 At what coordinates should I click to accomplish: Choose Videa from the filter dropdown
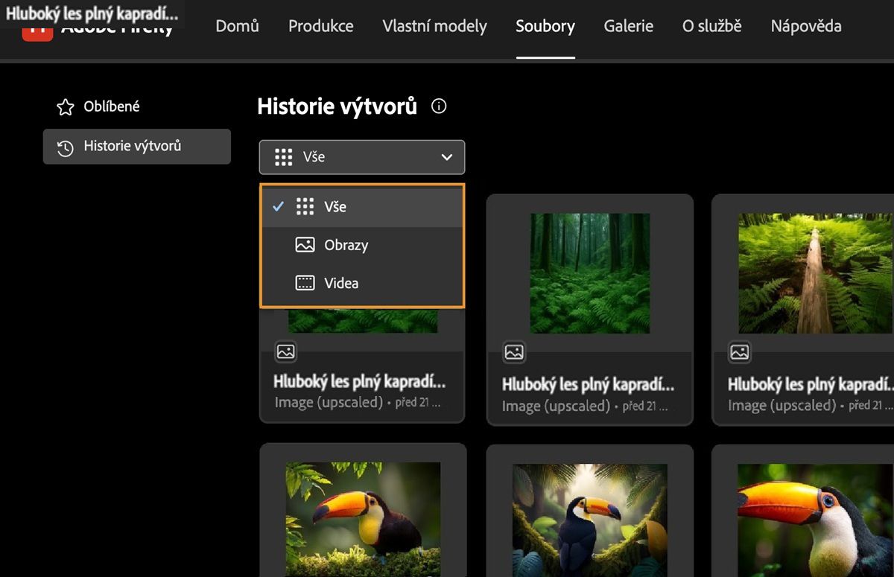pos(341,283)
